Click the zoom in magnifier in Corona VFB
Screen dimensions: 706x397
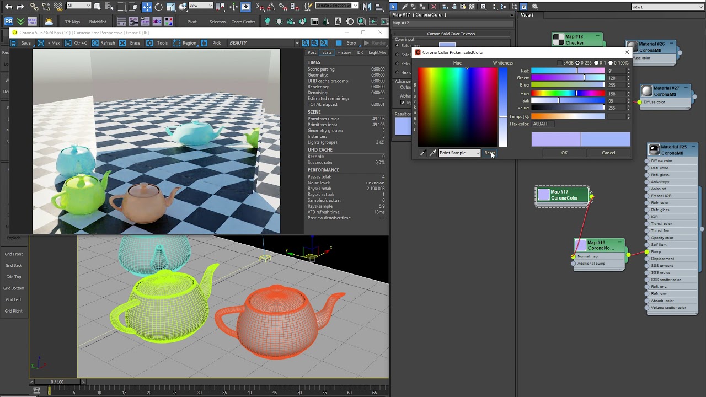pos(306,43)
